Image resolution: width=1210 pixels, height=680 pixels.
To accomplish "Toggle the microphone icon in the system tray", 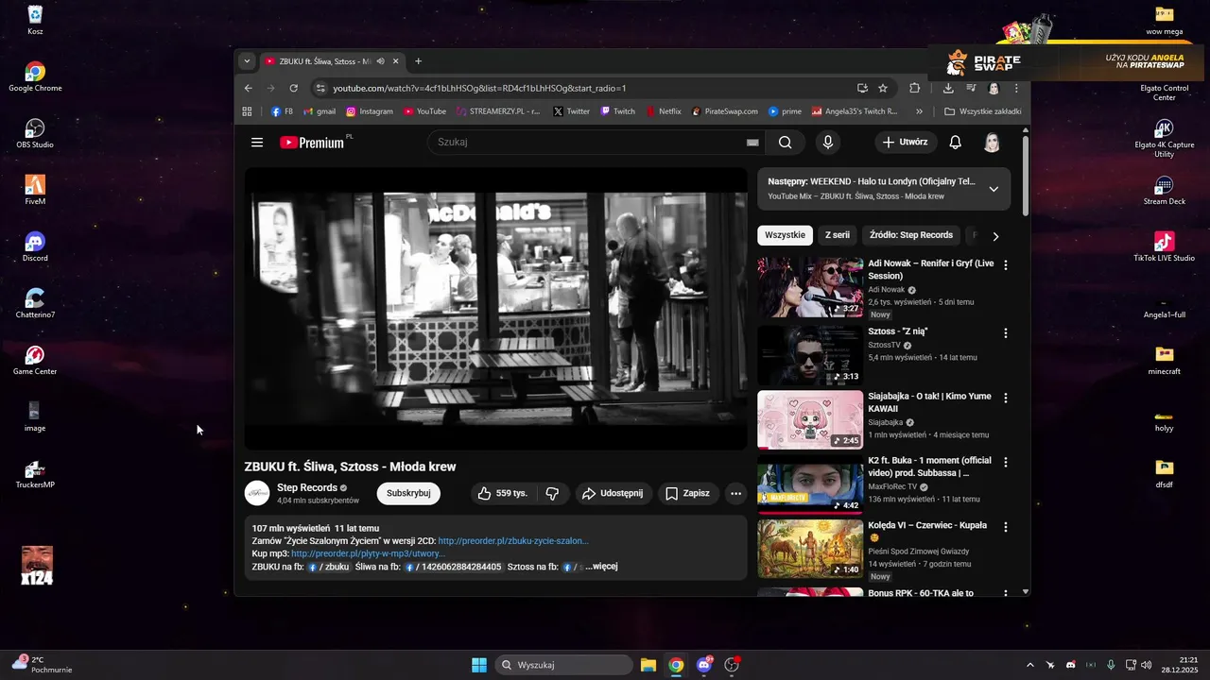I will coord(1111,665).
